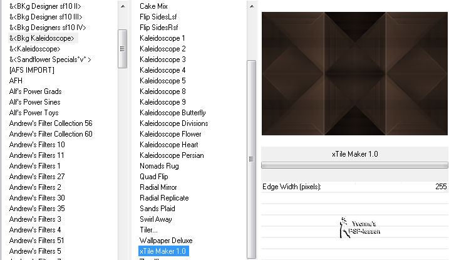
Task: Select the highlighted xTile Maker 1.0 filter
Action: tap(163, 251)
